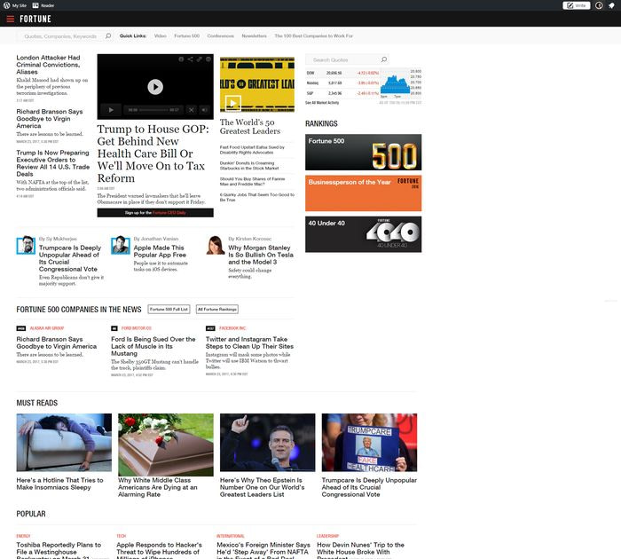This screenshot has width=621, height=559.
Task: Click Sy Mukherjee's author photo
Action: [26, 245]
